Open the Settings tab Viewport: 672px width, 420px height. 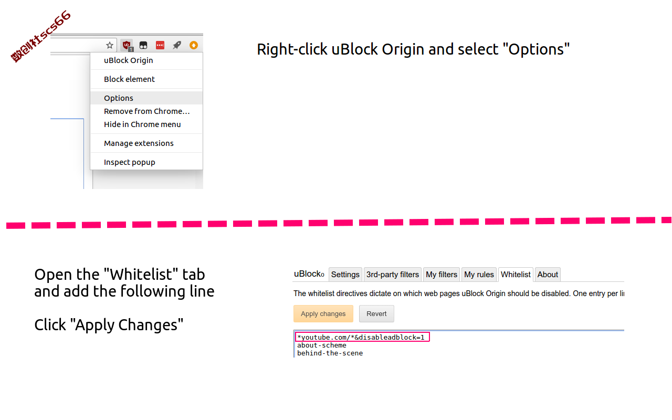pyautogui.click(x=345, y=275)
